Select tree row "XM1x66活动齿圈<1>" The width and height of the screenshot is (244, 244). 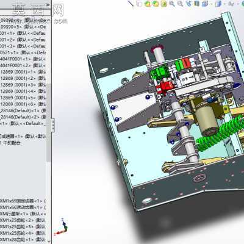pyautogui.click(x=23, y=207)
